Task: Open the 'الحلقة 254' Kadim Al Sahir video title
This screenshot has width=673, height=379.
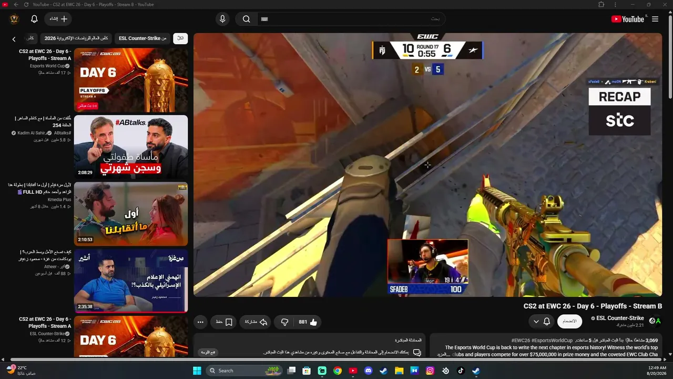Action: [x=43, y=122]
